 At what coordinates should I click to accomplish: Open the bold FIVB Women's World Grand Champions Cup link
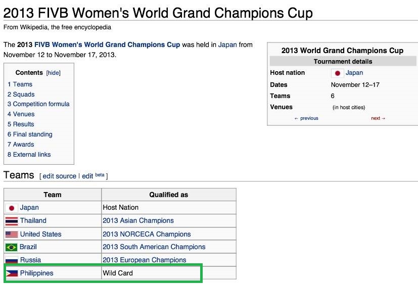tap(107, 44)
